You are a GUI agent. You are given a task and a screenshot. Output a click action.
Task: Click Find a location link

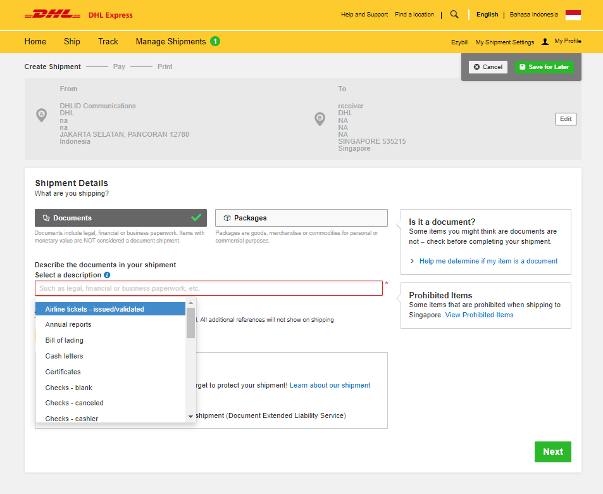pyautogui.click(x=414, y=15)
